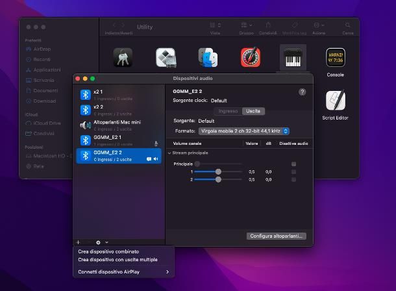Open the Formato dropdown menu

coord(244,131)
